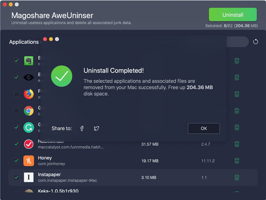Click the "Applications" heading
This screenshot has height=200, width=266.
coord(24,42)
